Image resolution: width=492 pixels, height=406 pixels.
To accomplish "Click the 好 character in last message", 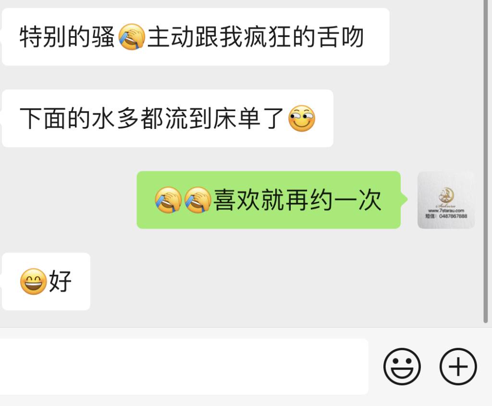I will point(60,281).
